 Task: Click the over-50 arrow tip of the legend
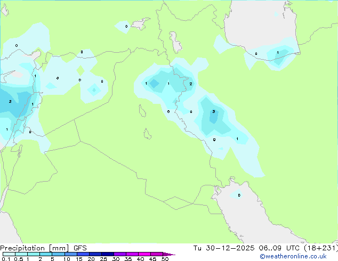tap(169, 254)
